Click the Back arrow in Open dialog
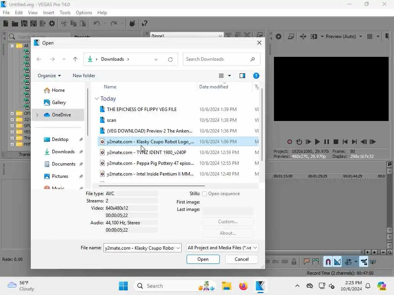This screenshot has width=394, height=295. pos(39,59)
